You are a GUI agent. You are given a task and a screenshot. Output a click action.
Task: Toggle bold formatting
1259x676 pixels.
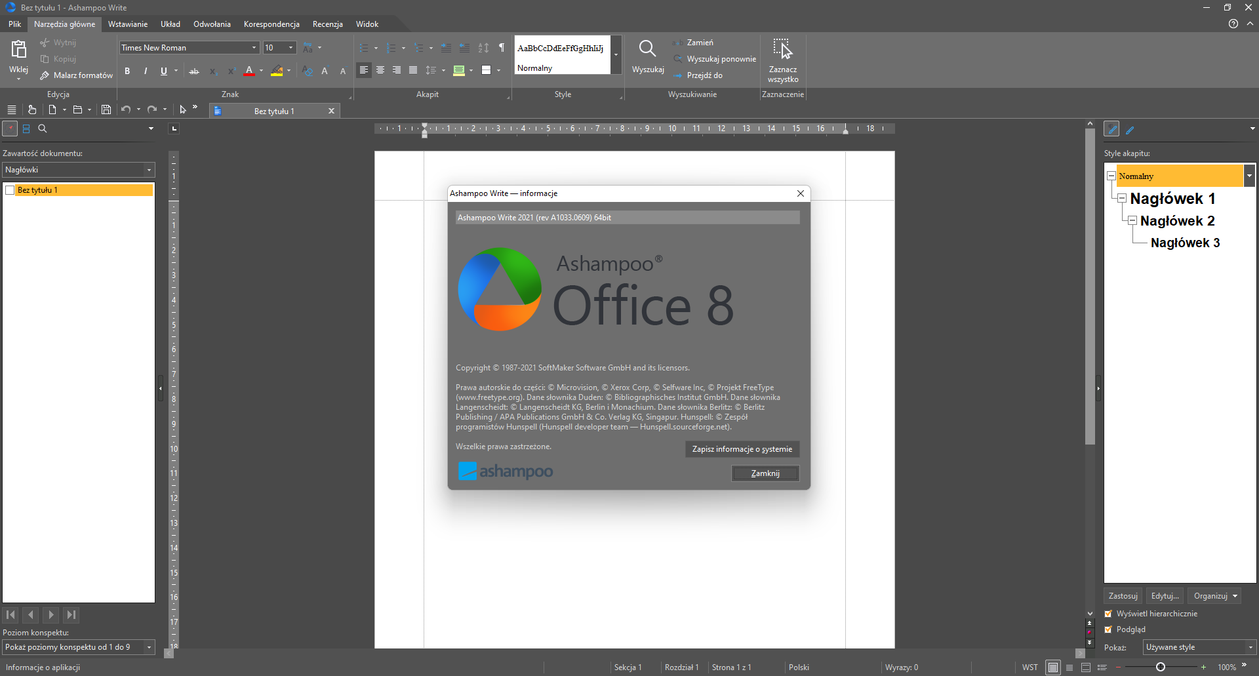pos(127,71)
